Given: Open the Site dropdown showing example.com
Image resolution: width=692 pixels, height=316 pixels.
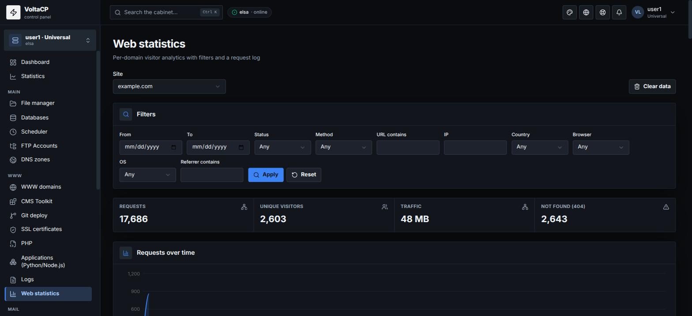Looking at the screenshot, I should pos(169,86).
